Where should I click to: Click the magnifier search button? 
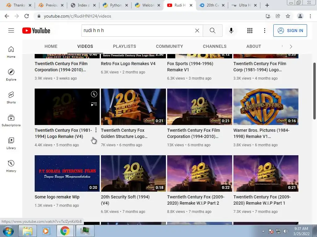[212, 31]
